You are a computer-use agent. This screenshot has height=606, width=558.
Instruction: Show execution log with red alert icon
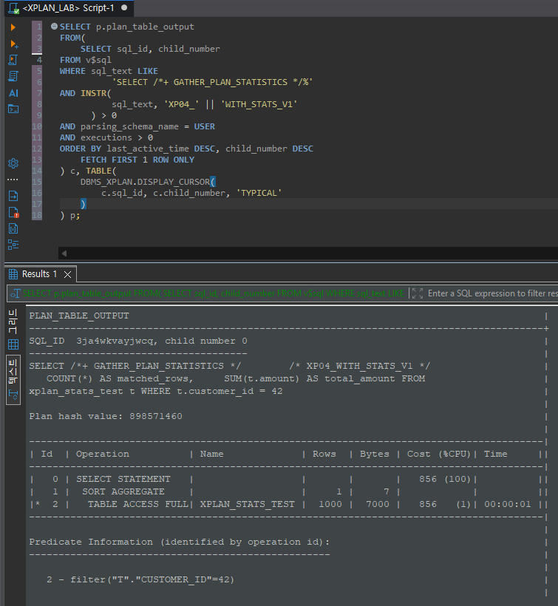[13, 213]
